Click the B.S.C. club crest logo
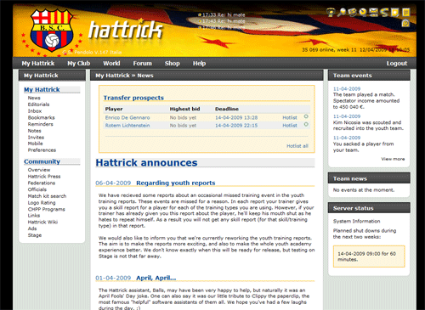The width and height of the screenshot is (425, 310). coord(52,31)
